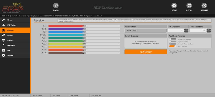Click the RESUME play icon
The width and height of the screenshot is (215, 97).
coord(204,6)
